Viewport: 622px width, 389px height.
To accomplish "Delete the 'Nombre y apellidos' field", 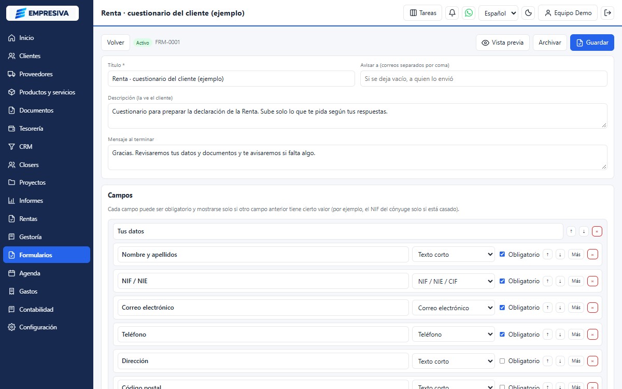I will (x=592, y=254).
